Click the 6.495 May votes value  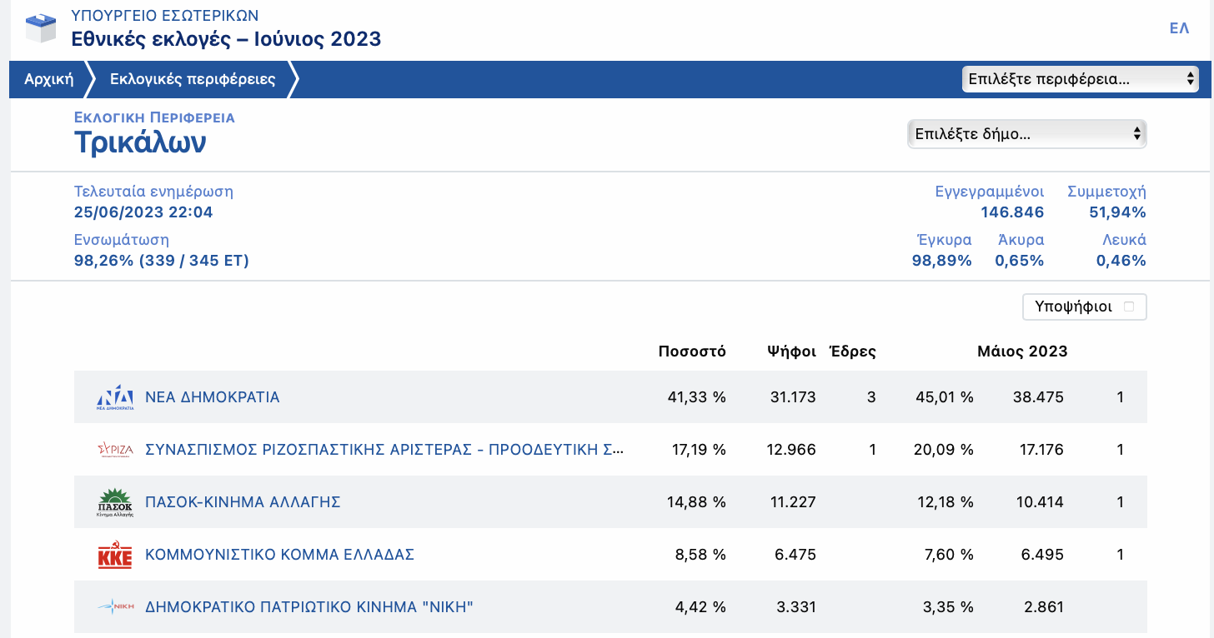click(1043, 555)
